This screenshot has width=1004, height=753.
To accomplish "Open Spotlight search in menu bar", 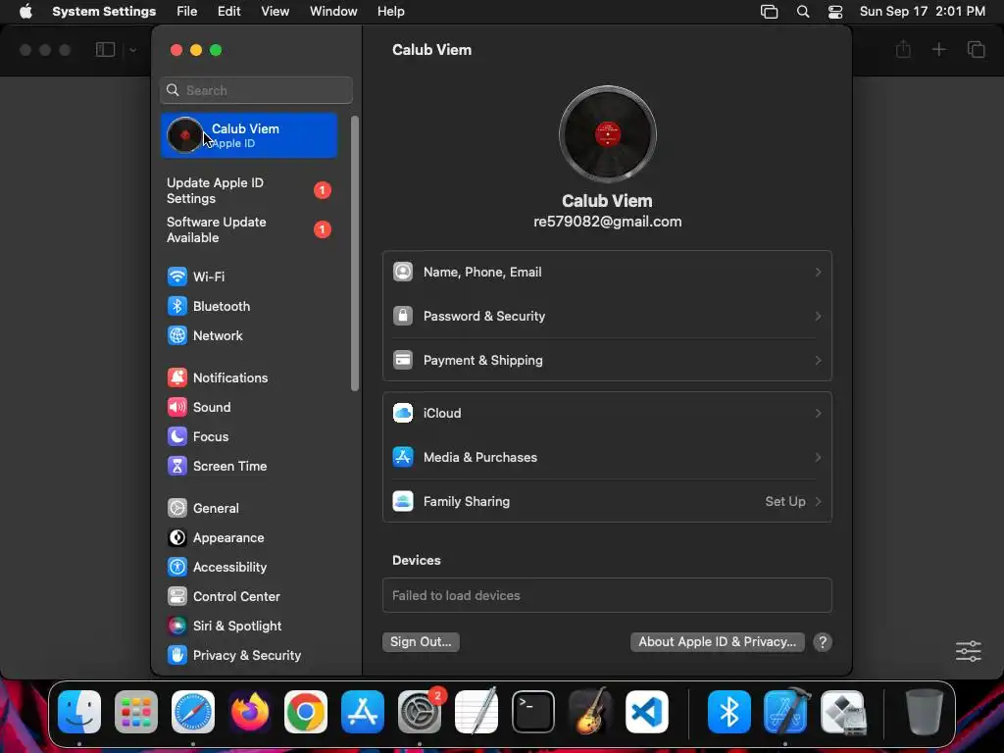I will coord(802,12).
